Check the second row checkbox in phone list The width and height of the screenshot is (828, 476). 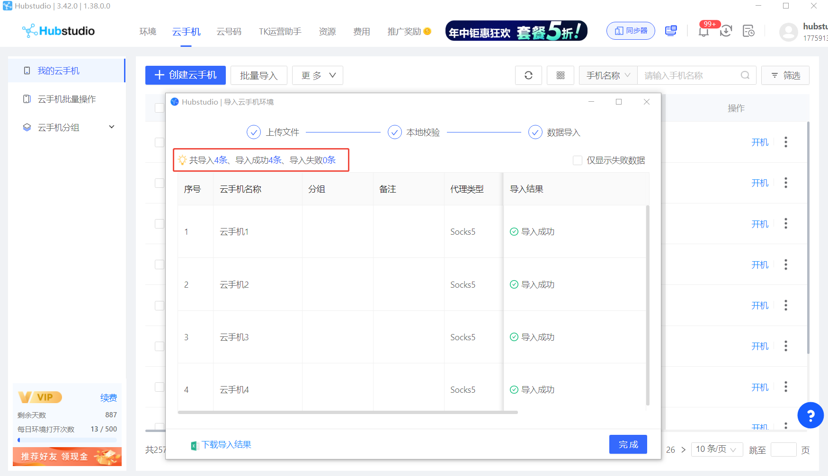160,183
